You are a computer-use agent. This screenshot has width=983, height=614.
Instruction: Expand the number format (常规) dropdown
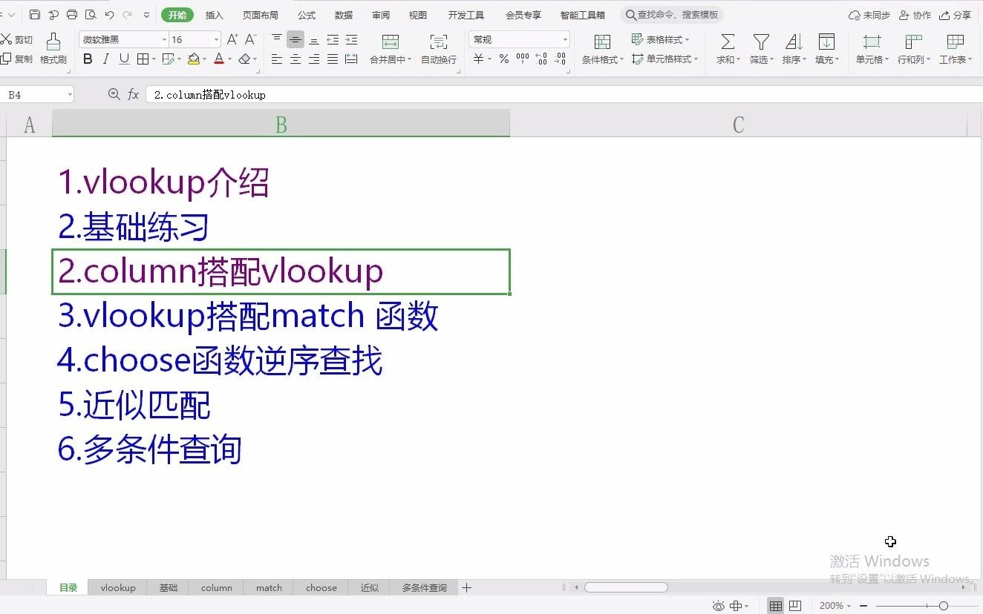(x=564, y=39)
